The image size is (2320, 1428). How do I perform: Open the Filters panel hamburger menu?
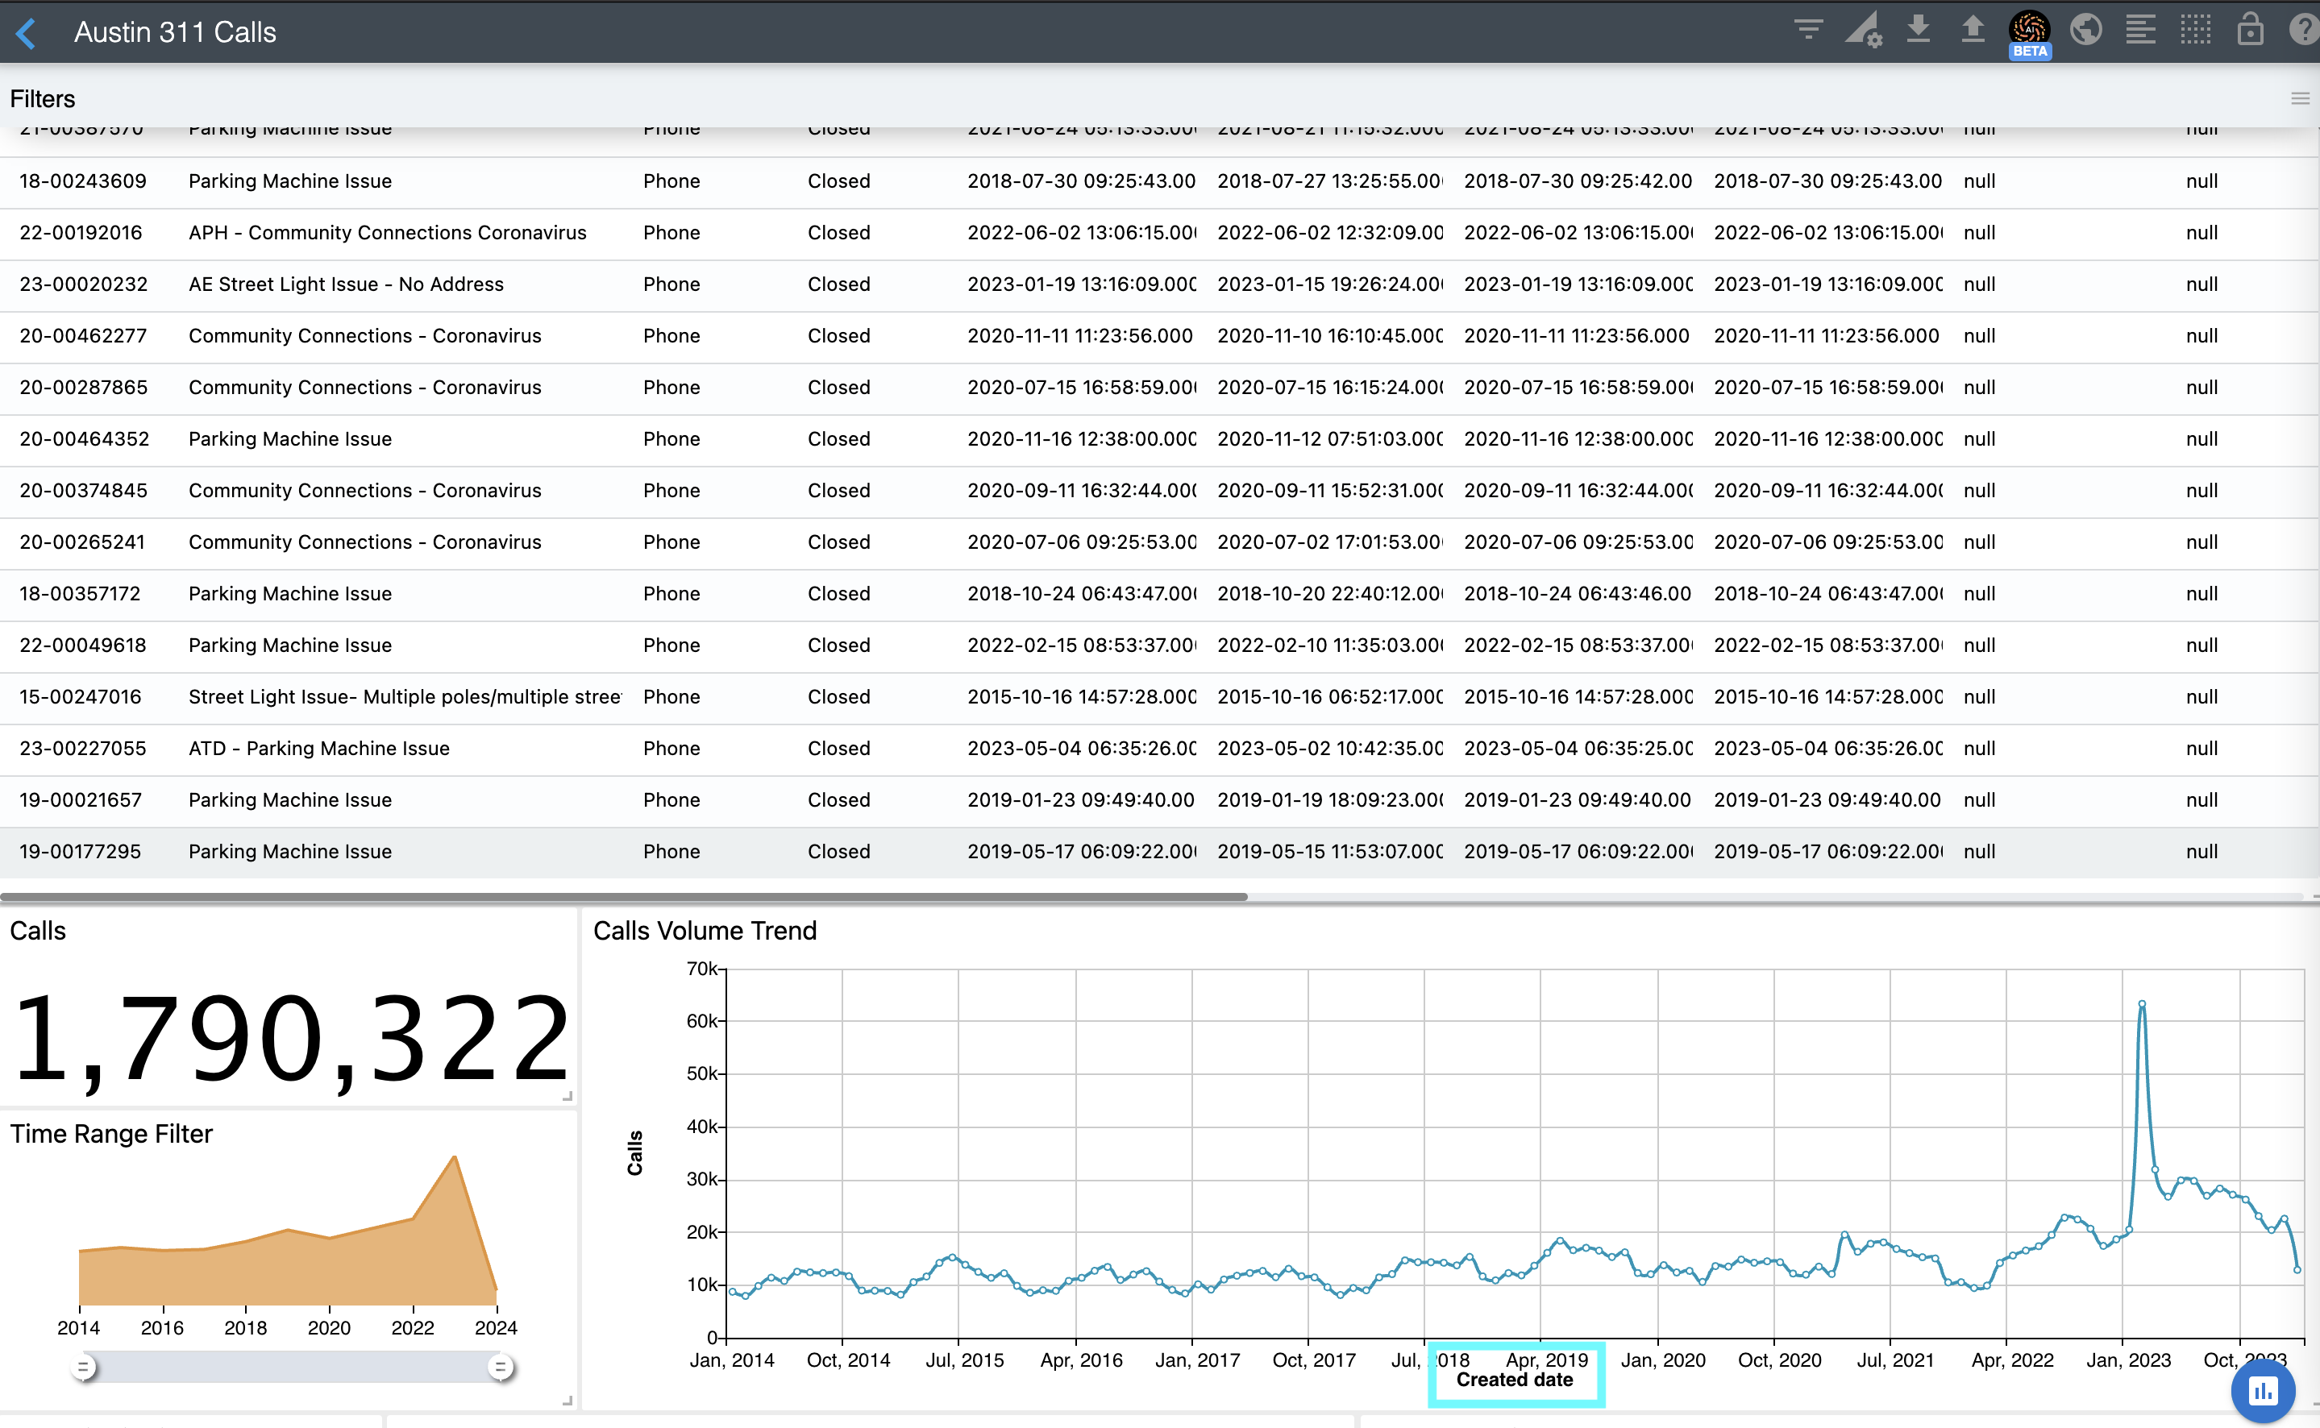pos(2300,98)
